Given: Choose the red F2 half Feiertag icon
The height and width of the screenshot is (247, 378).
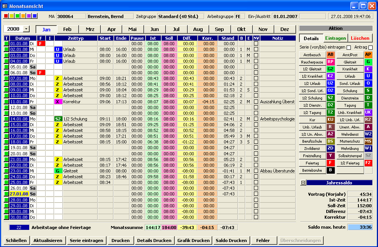Looking at the screenshot, I should point(368,163).
